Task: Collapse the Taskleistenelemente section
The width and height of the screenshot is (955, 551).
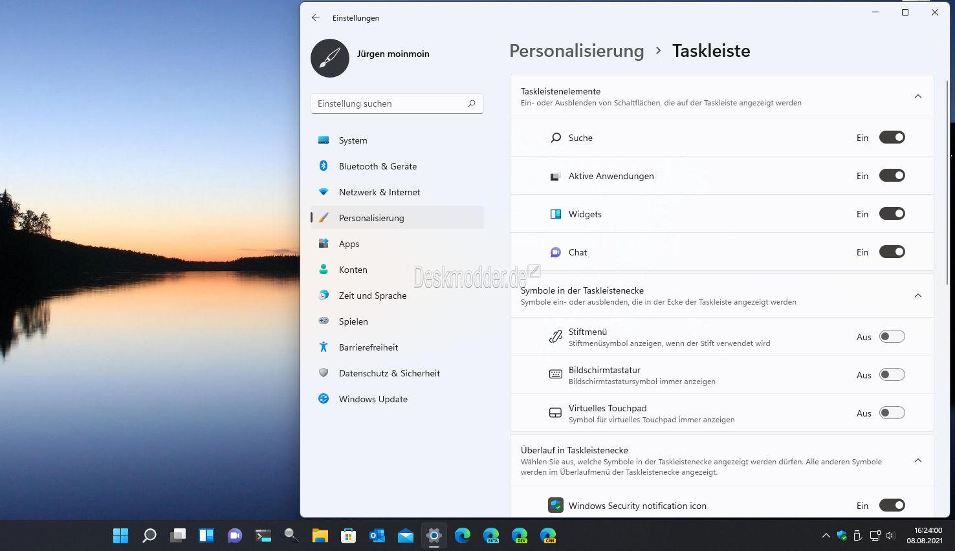Action: (917, 96)
